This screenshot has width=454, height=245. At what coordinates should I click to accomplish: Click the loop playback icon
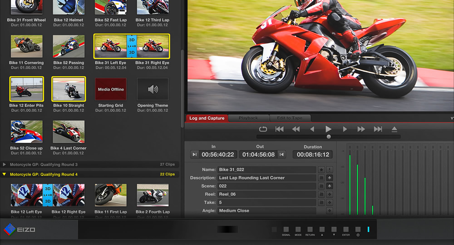(263, 129)
